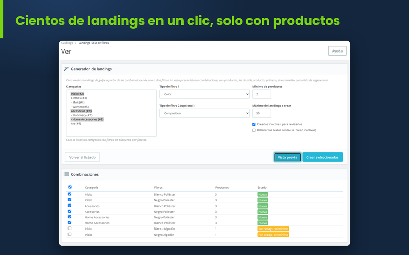Uncheck the Accesorios Negro Poliéster row checkbox
Image resolution: width=409 pixels, height=255 pixels.
click(70, 211)
